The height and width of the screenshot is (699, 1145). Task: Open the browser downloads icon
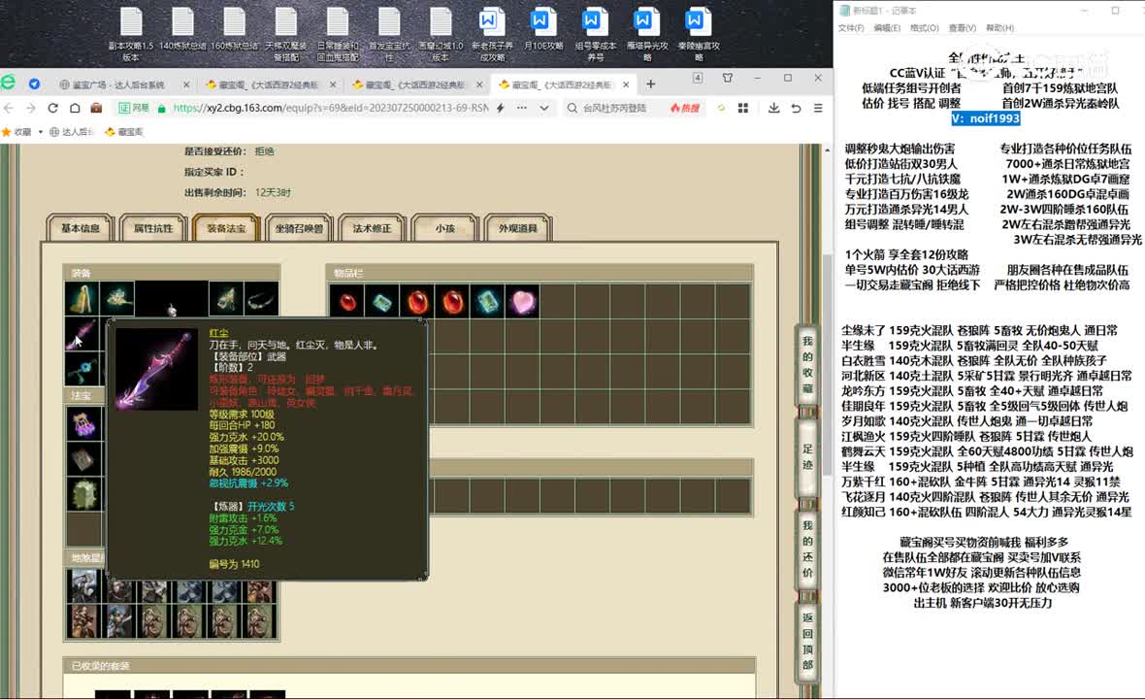[773, 108]
